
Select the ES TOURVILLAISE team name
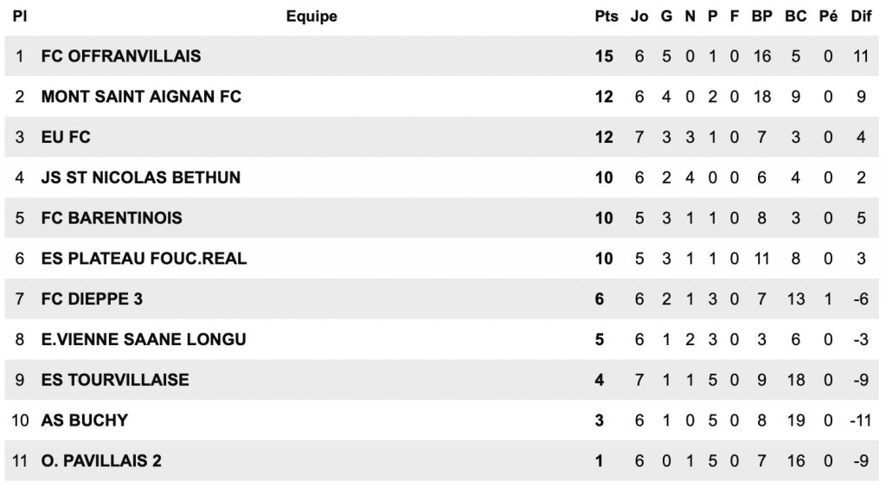point(115,380)
